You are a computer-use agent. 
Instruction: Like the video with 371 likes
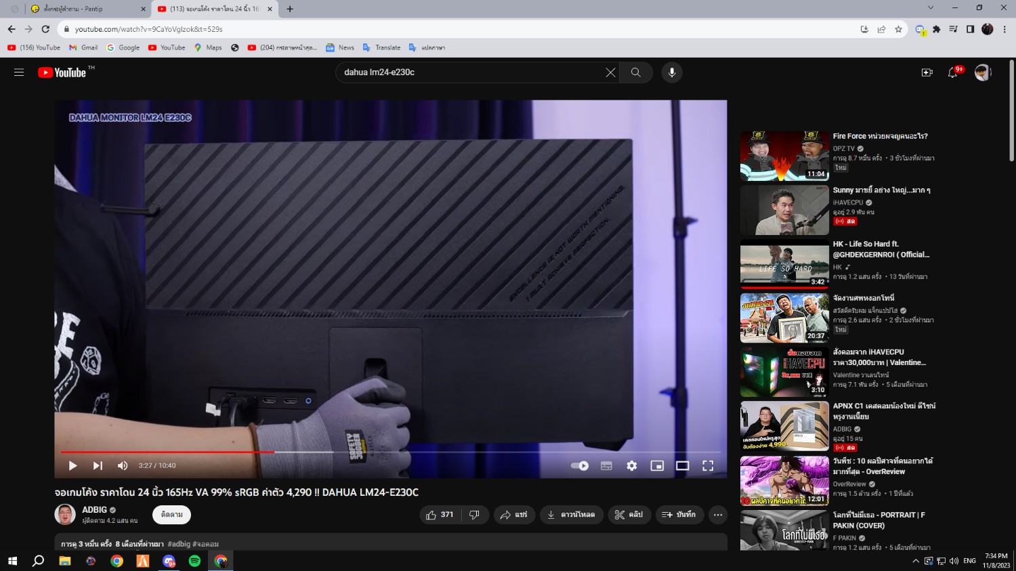440,515
